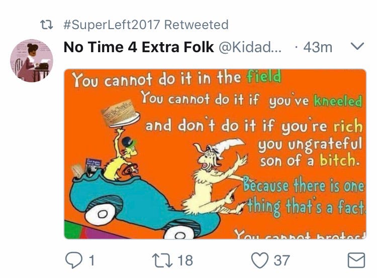Open tweet options with the chevron arrow
The width and height of the screenshot is (377, 278).
(x=356, y=47)
